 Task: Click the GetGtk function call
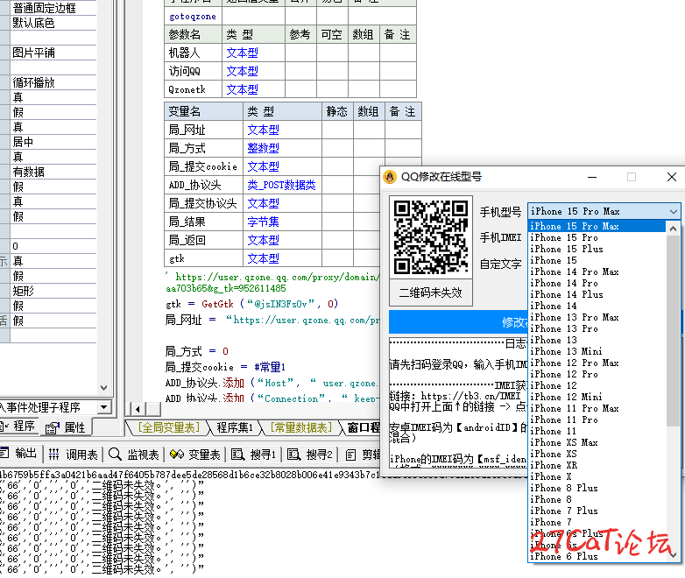pyautogui.click(x=217, y=304)
